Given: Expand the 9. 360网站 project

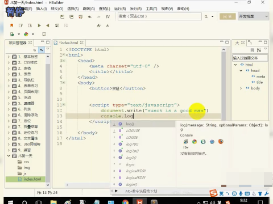Looking at the screenshot, I should 9,144.
